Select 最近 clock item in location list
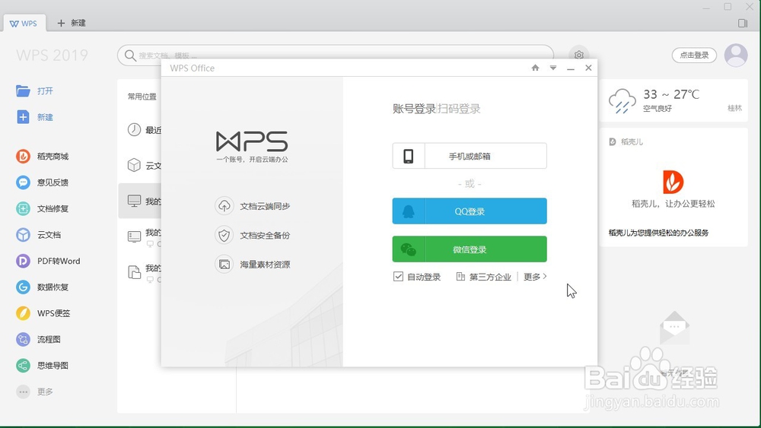This screenshot has height=428, width=761. 140,130
